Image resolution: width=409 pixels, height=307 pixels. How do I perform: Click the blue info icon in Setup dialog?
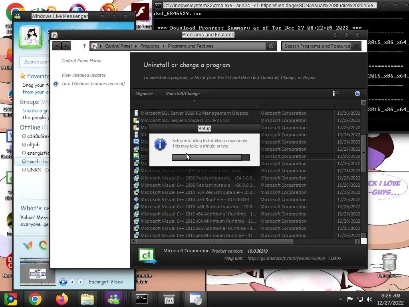[x=160, y=144]
